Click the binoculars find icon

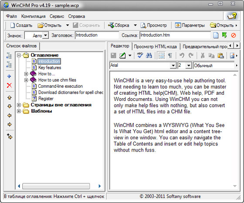tap(149, 55)
